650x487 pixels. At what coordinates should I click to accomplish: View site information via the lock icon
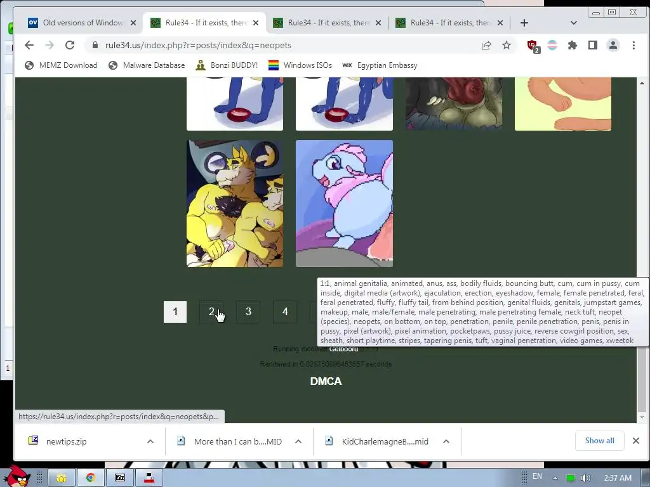tap(95, 45)
